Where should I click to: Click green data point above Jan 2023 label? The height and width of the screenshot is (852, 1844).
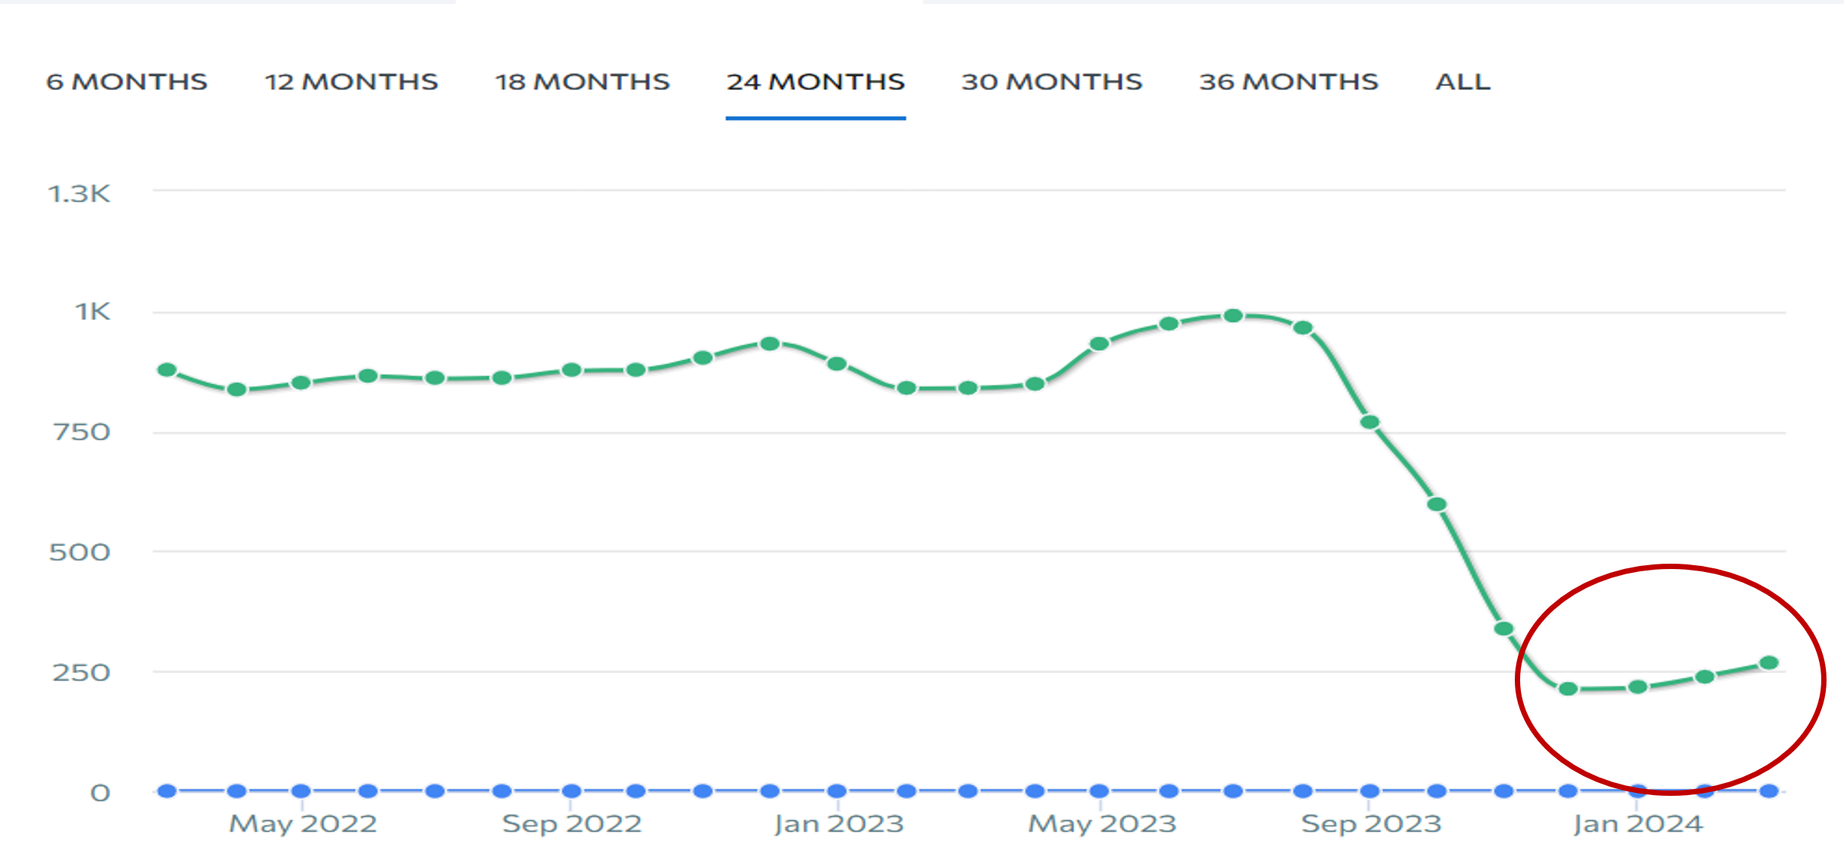pos(837,364)
